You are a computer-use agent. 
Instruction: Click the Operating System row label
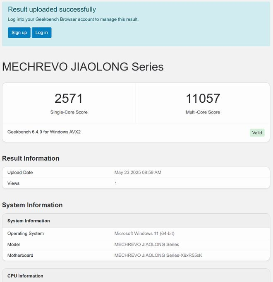26,234
